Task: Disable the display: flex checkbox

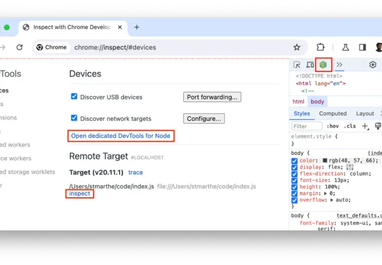Action: coord(294,167)
